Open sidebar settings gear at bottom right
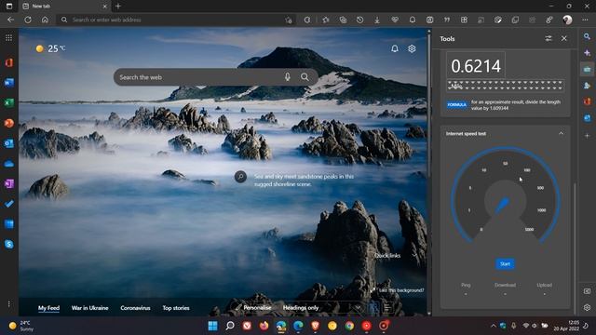 point(588,307)
